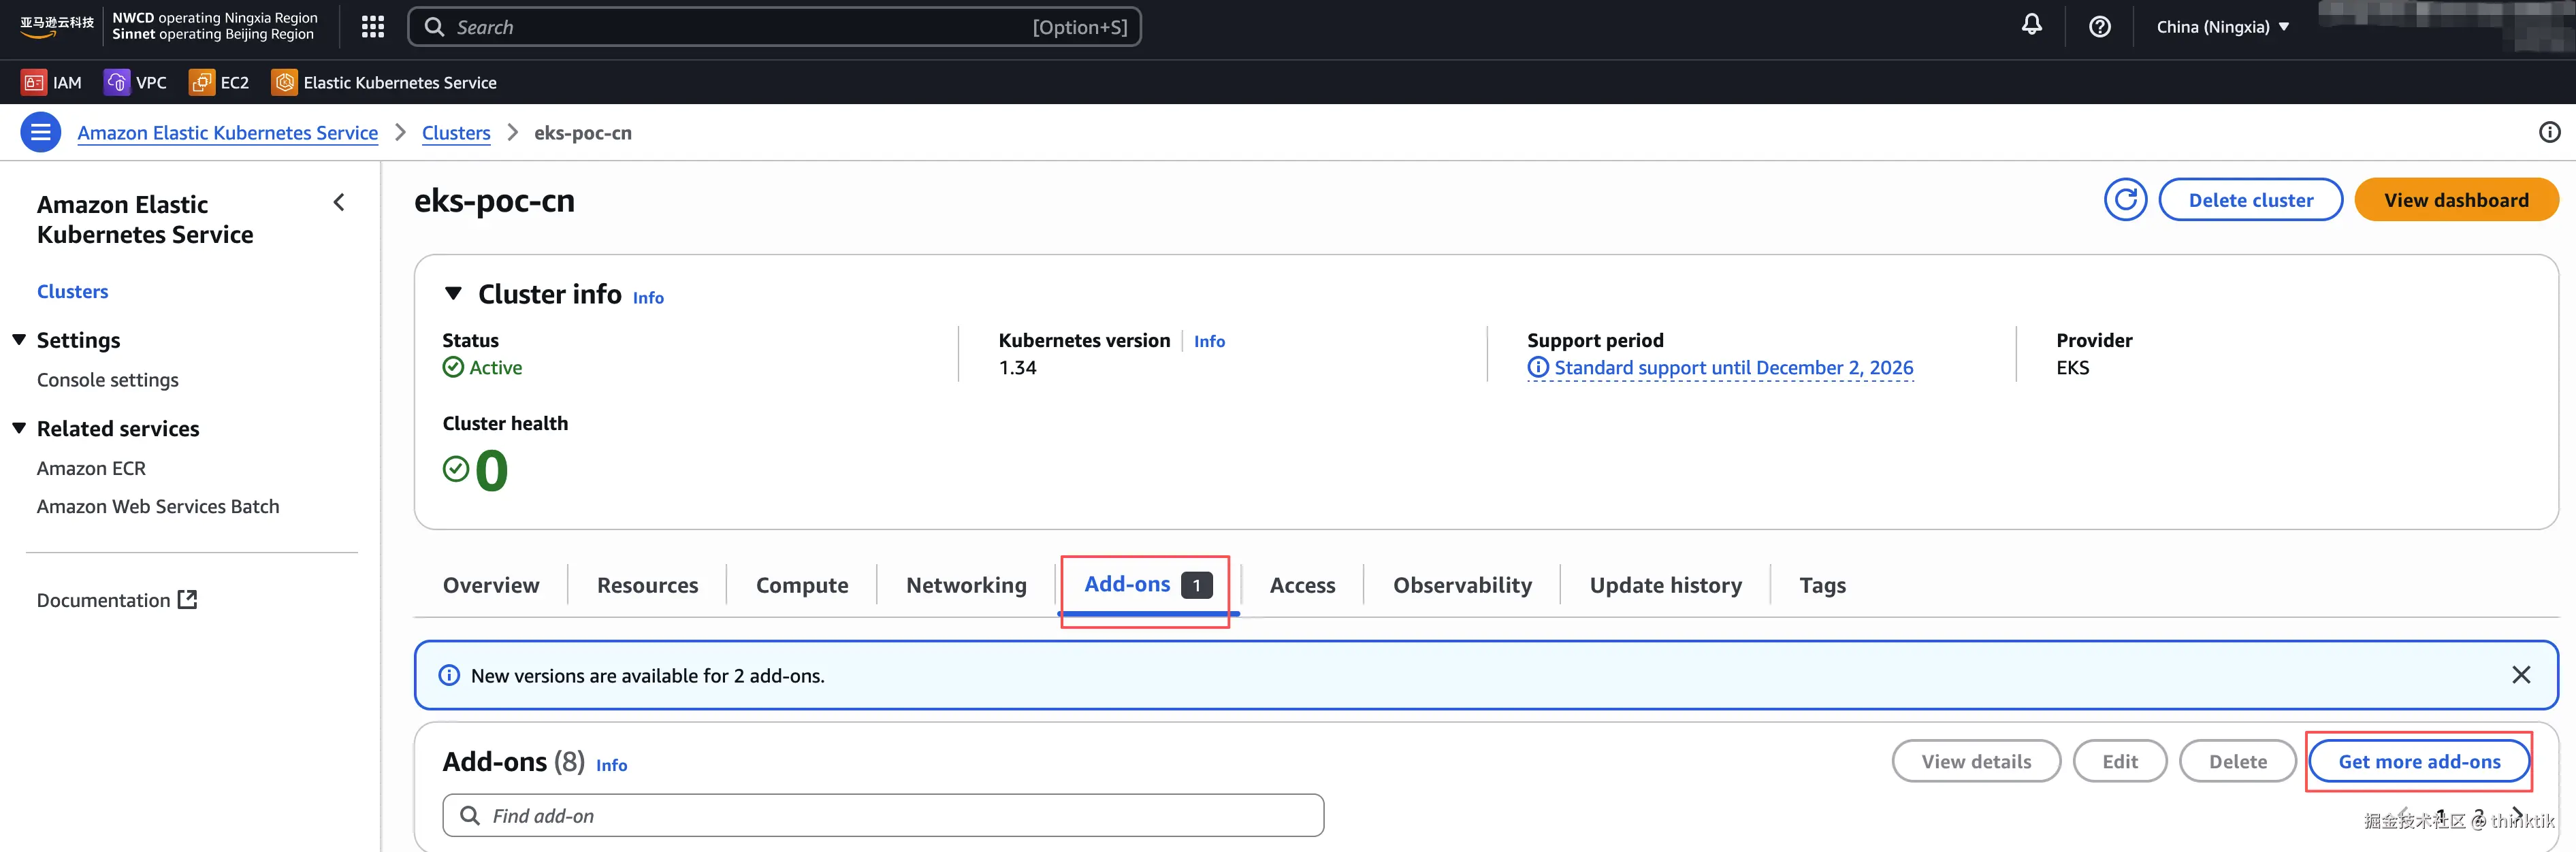This screenshot has height=852, width=2576.
Task: Click the Find add-on search field
Action: (x=883, y=815)
